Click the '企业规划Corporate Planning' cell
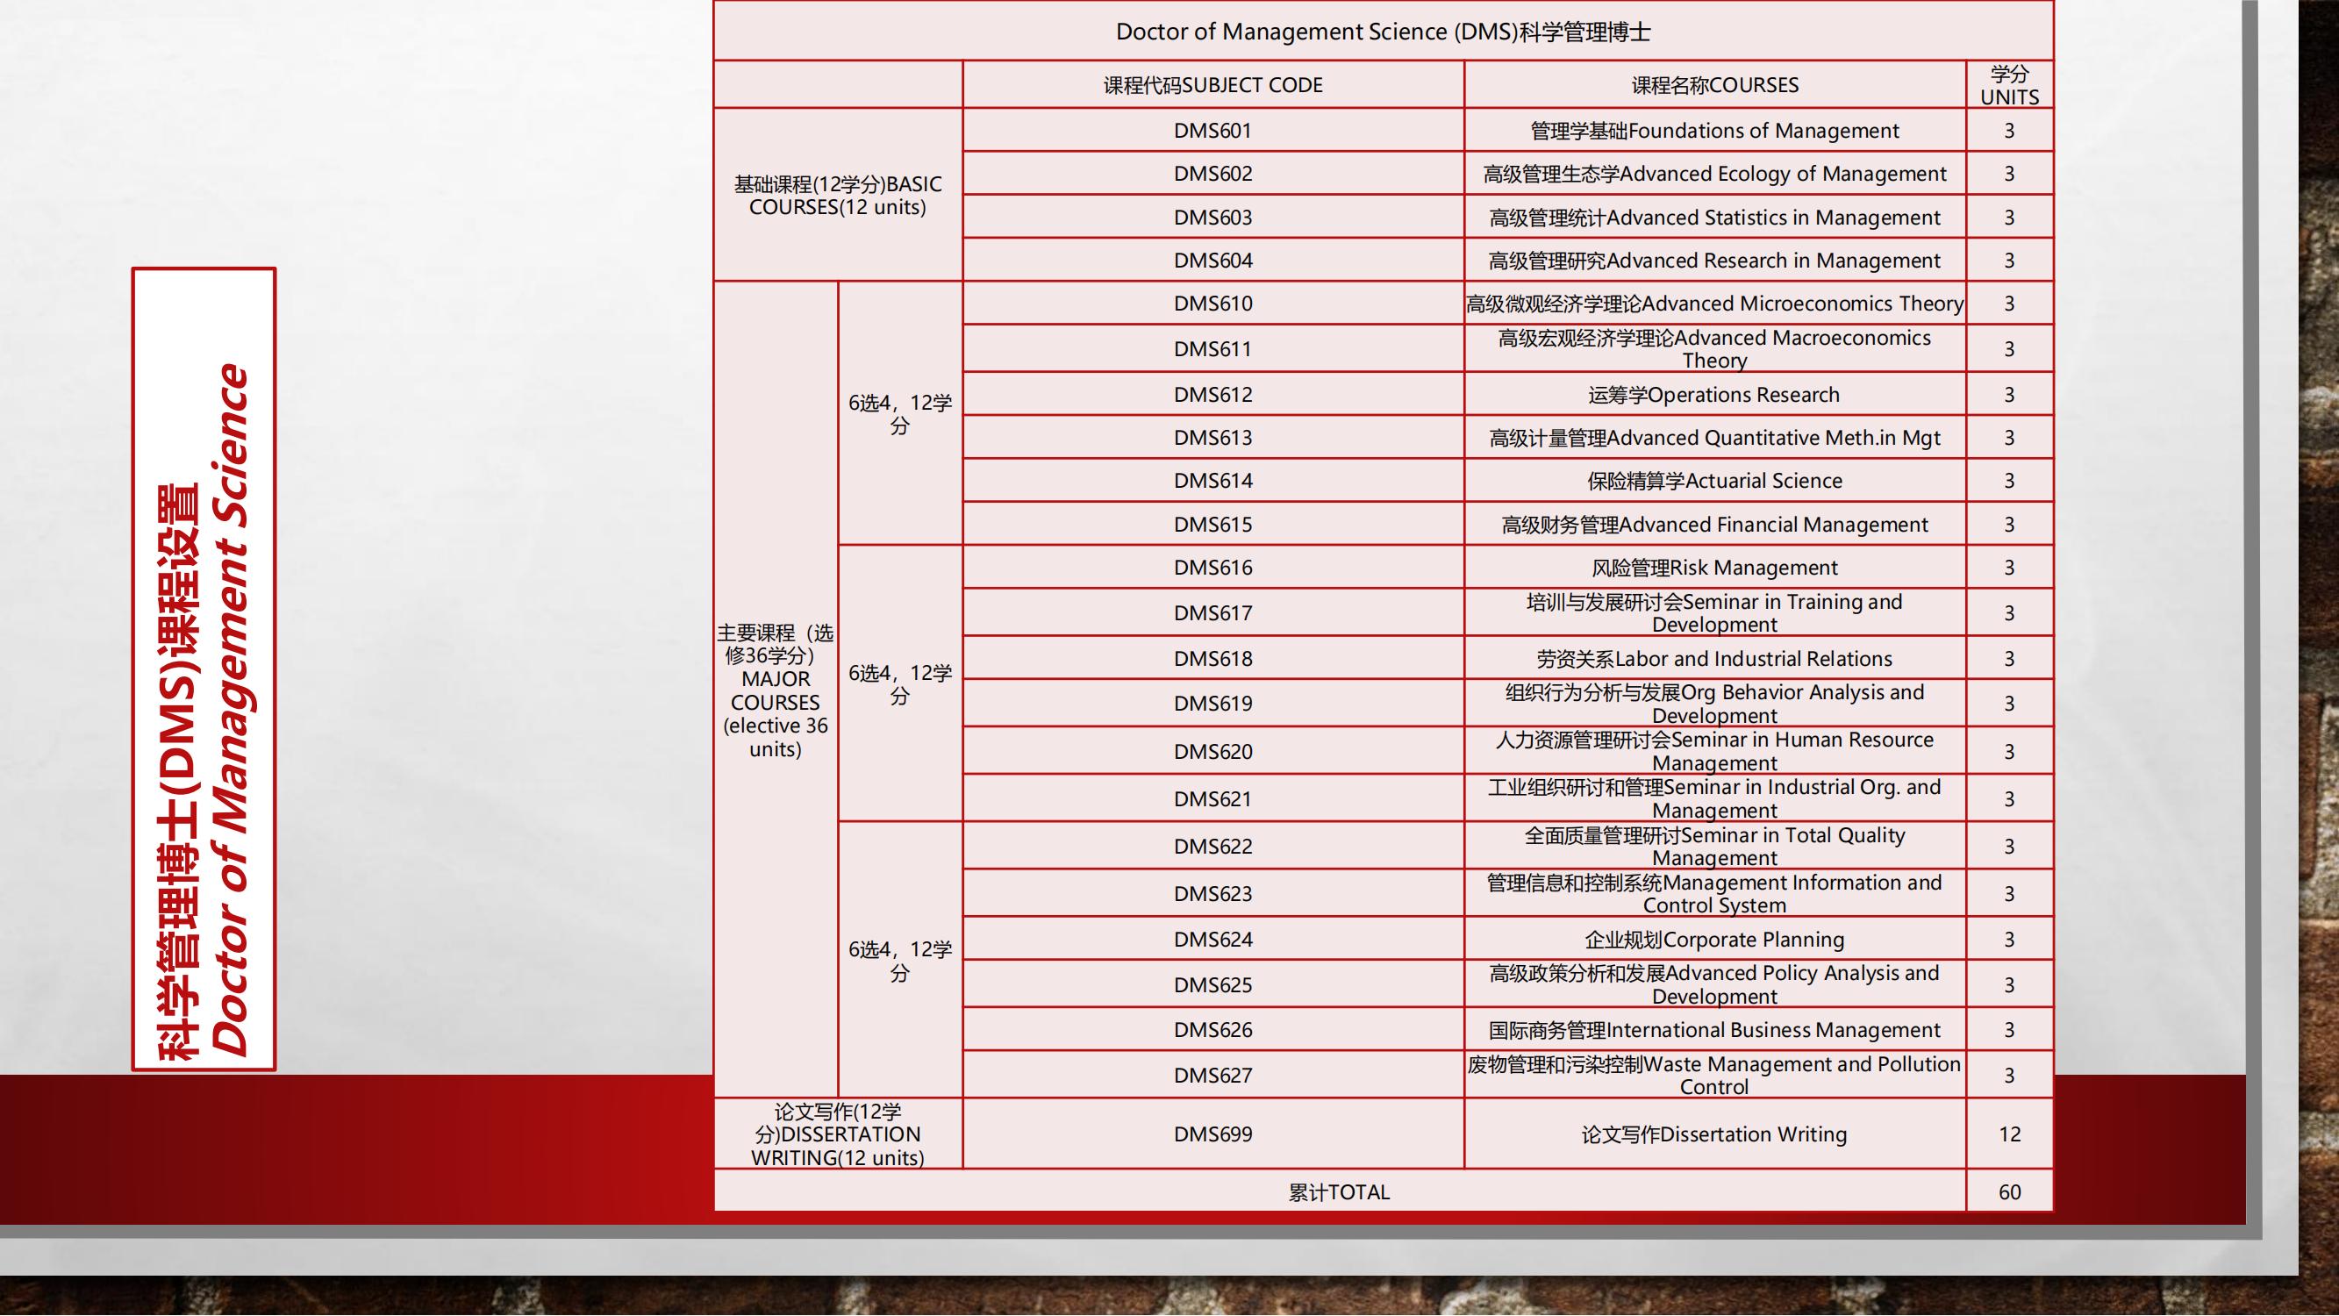The image size is (2339, 1316). pyautogui.click(x=1714, y=938)
